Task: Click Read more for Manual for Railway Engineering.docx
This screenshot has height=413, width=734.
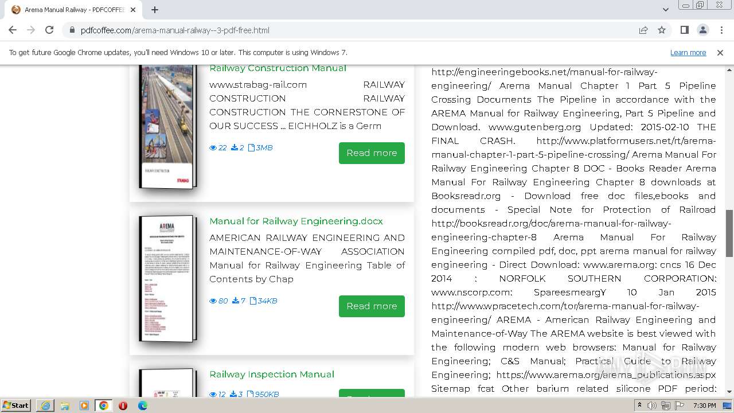Action: click(x=372, y=306)
